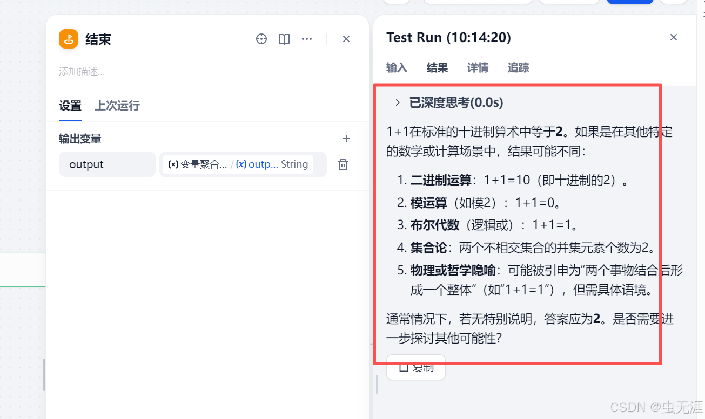Click the copy icon on 复制 button
The image size is (705, 419).
402,367
